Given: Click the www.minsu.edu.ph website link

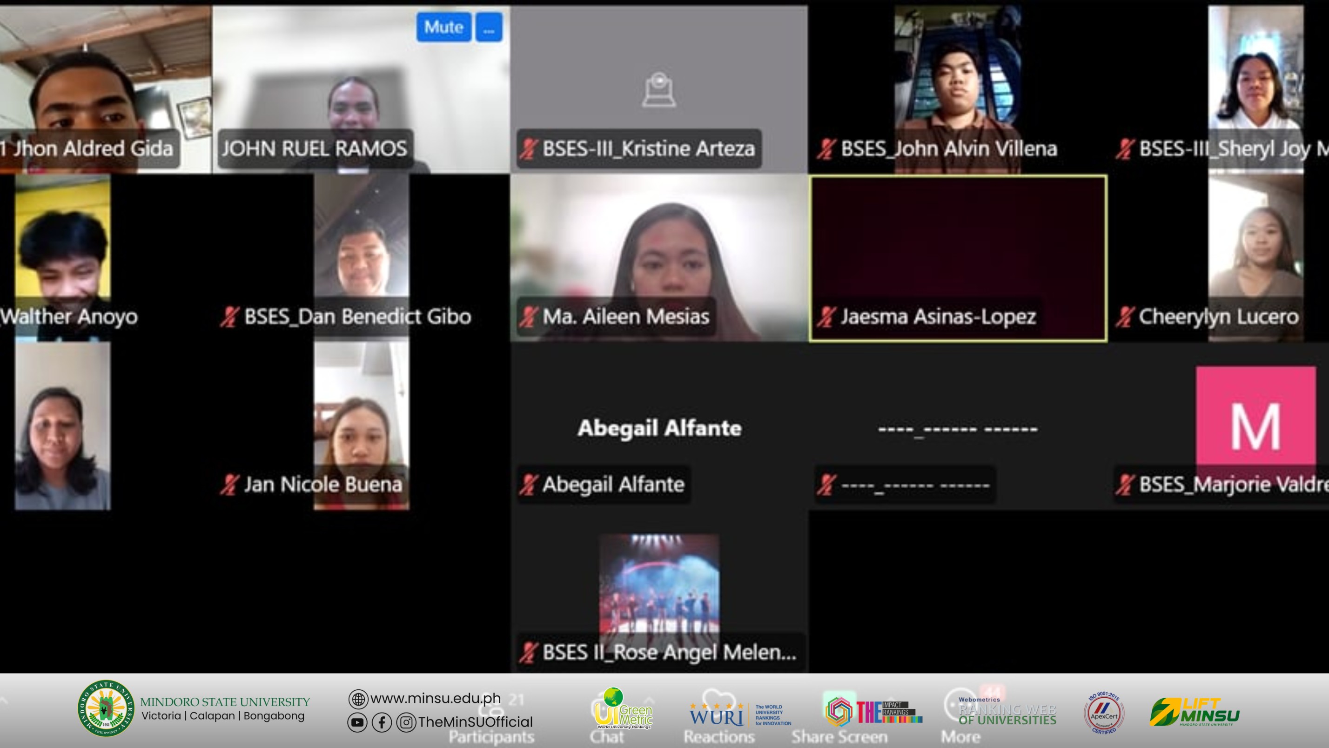Looking at the screenshot, I should coord(436,699).
